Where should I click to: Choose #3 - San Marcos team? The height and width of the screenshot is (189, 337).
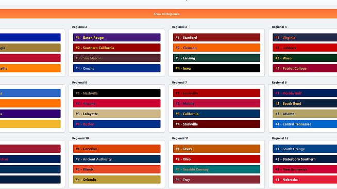click(116, 58)
